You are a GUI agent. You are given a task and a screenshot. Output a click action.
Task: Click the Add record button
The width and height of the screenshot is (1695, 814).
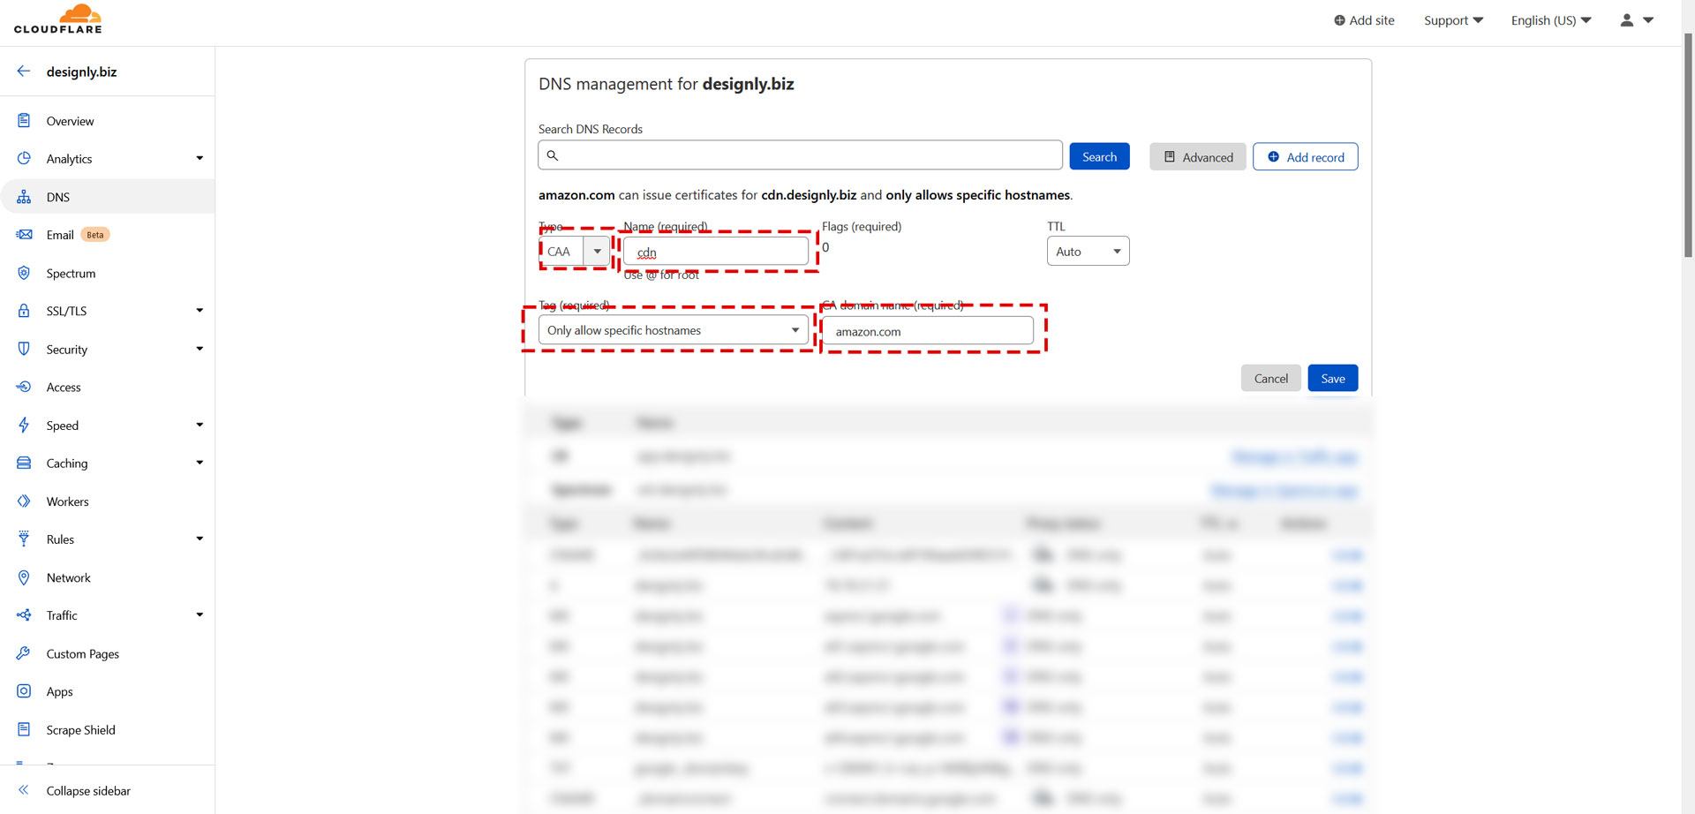tap(1306, 156)
